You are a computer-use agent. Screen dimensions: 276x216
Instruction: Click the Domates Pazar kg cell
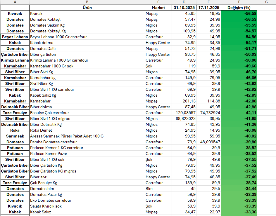coord(87,194)
